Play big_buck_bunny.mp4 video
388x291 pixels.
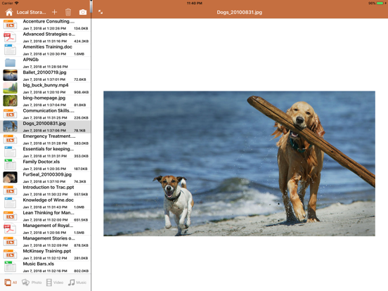(x=46, y=89)
